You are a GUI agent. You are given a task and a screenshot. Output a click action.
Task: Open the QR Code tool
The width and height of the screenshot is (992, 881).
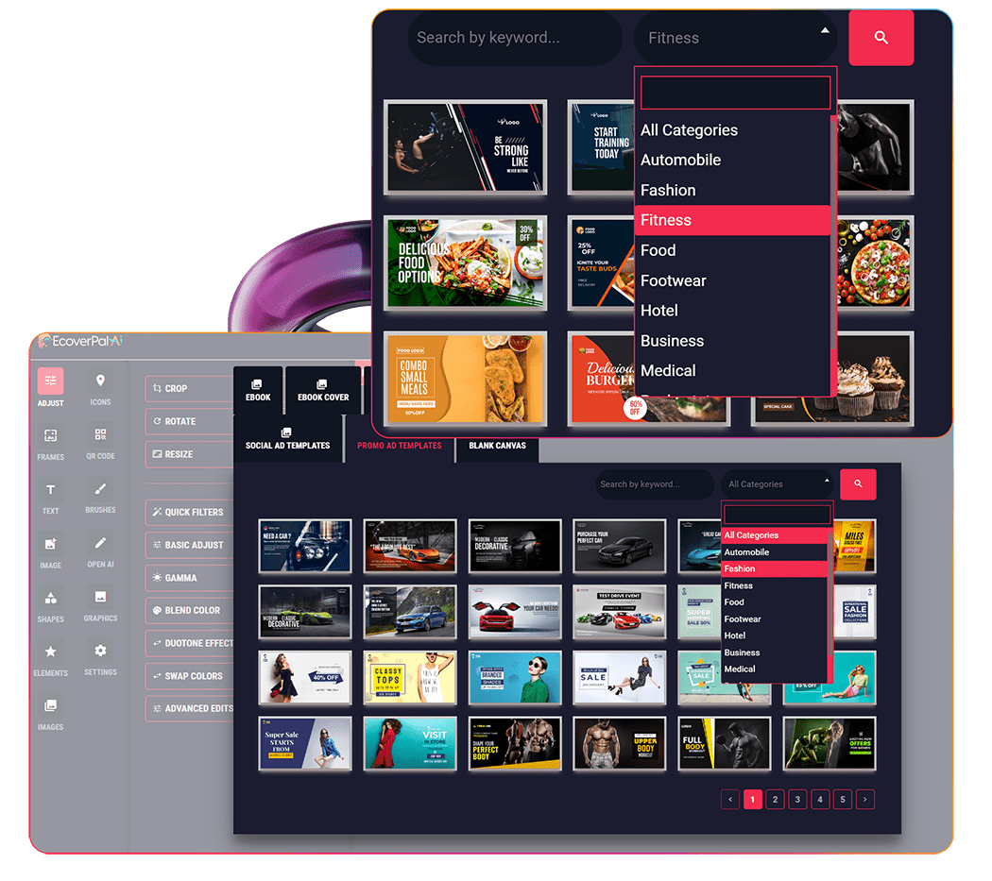point(100,442)
